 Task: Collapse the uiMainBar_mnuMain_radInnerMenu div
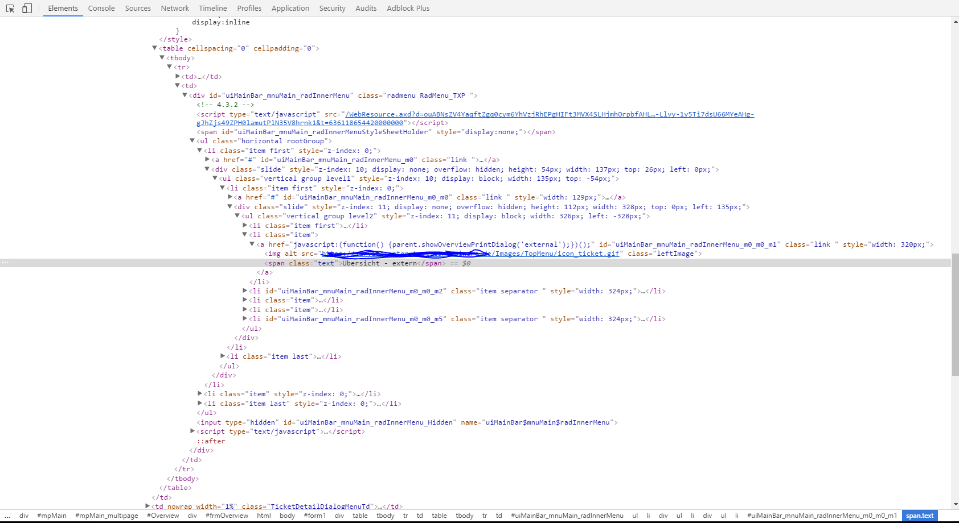point(185,95)
